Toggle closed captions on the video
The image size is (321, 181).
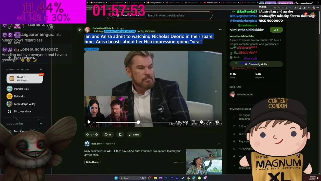coord(193,122)
